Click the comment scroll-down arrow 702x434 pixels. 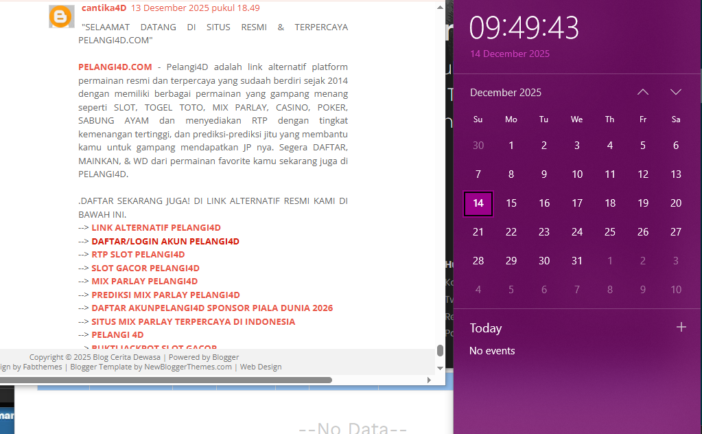[x=440, y=368]
